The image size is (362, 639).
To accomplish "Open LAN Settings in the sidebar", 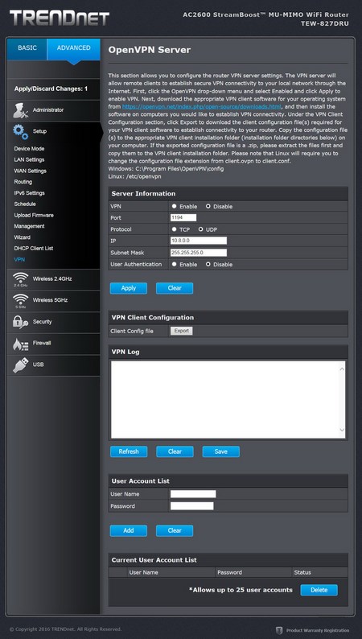I will [x=29, y=159].
